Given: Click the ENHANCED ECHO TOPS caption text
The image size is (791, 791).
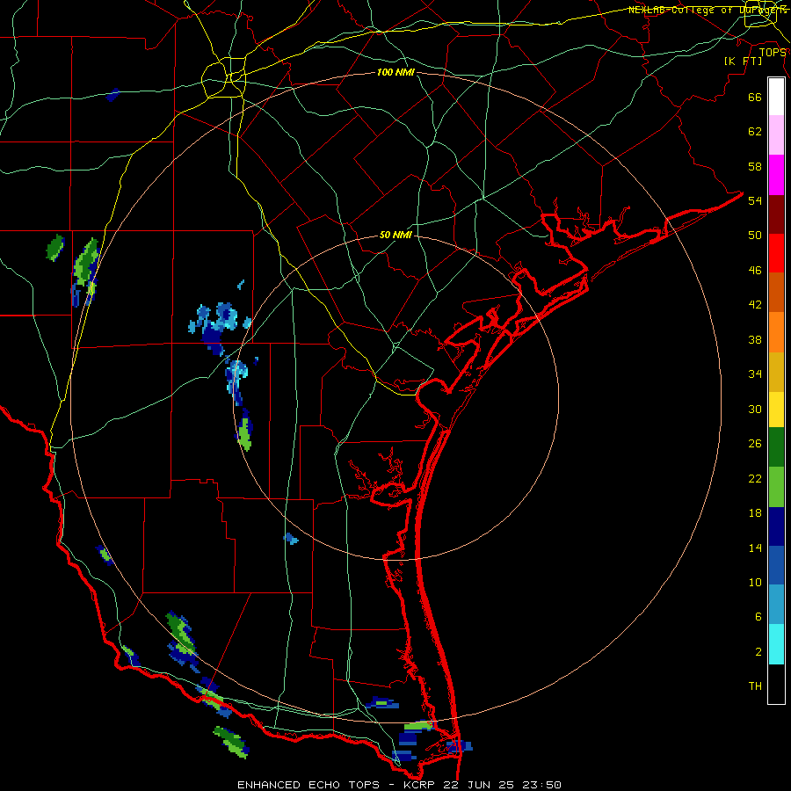Looking at the screenshot, I should [x=308, y=785].
